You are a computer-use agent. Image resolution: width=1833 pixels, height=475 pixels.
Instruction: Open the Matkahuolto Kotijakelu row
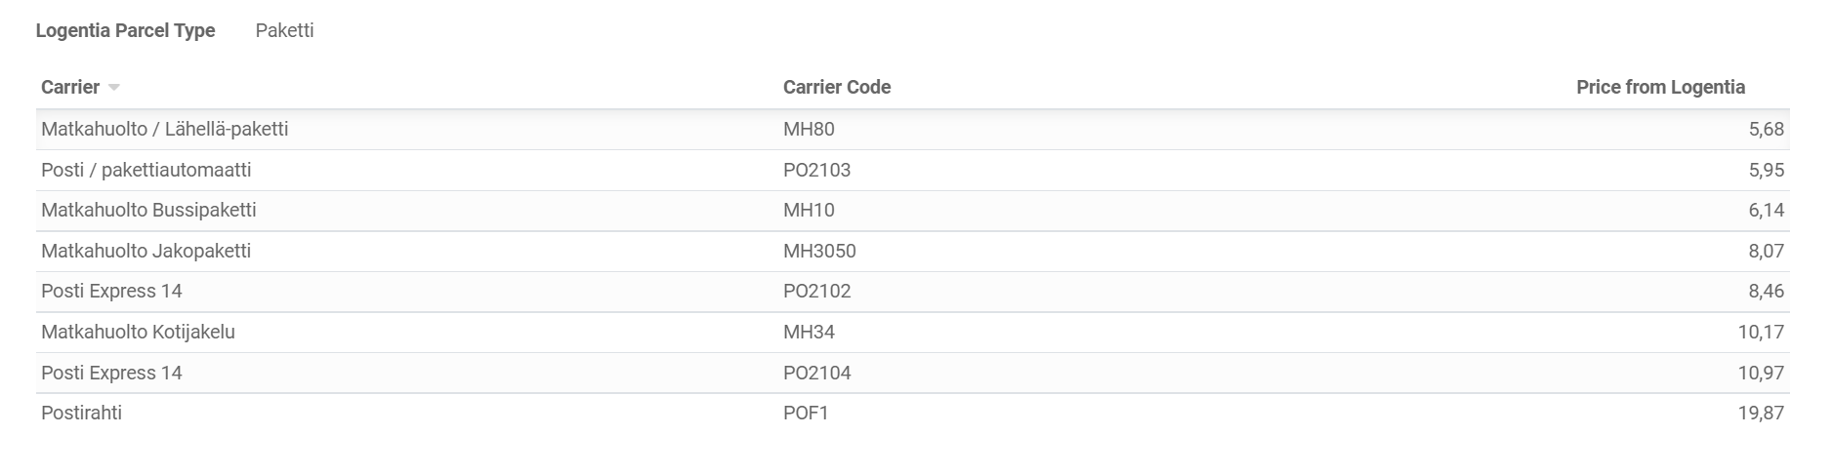coord(913,332)
